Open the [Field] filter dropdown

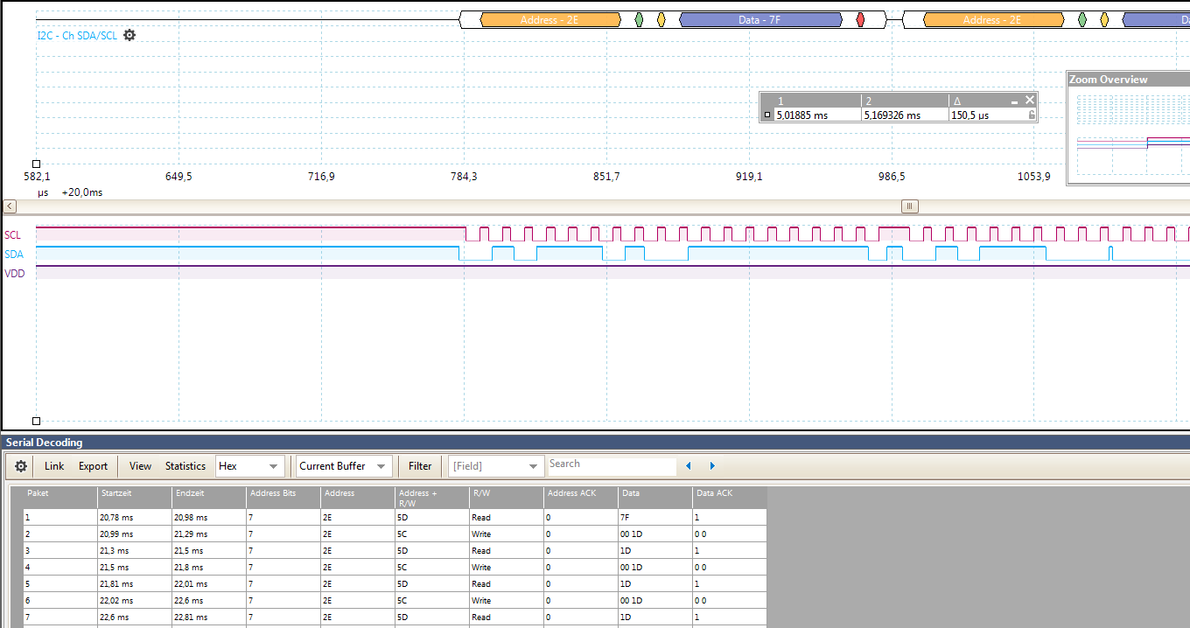pyautogui.click(x=496, y=466)
